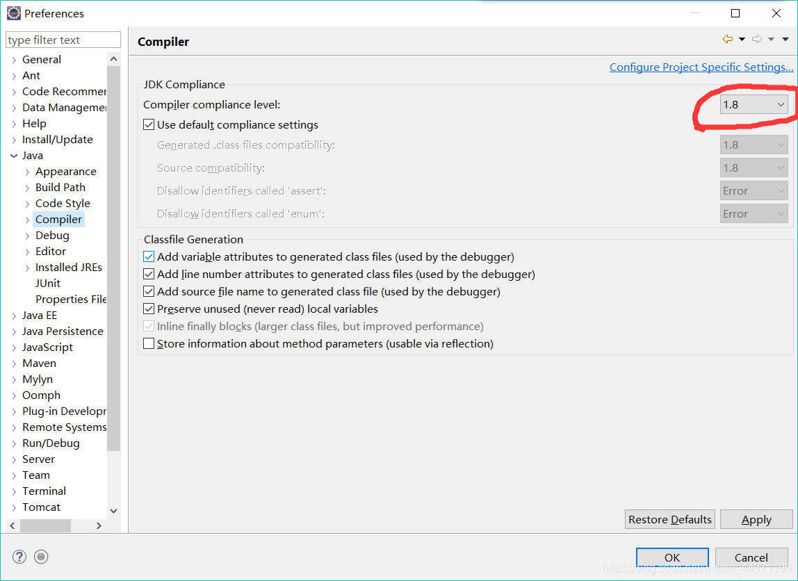
Task: Click the Apply button
Action: [756, 519]
